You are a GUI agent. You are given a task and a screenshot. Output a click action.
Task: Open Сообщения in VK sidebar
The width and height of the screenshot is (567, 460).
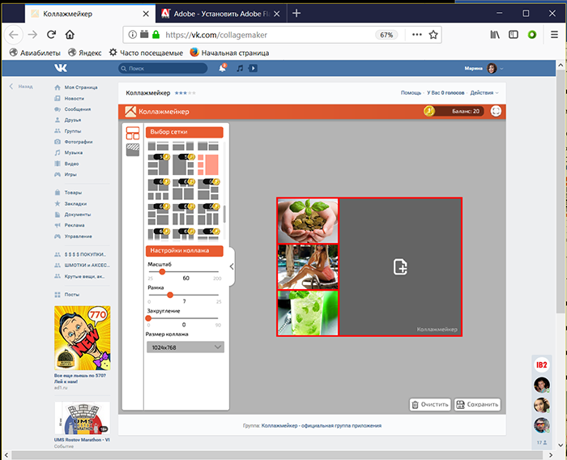point(78,109)
